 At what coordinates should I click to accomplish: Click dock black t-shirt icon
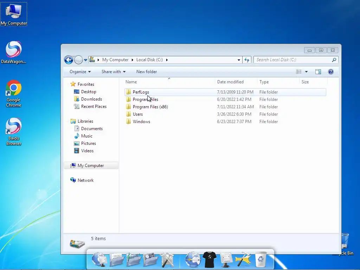[210, 259]
